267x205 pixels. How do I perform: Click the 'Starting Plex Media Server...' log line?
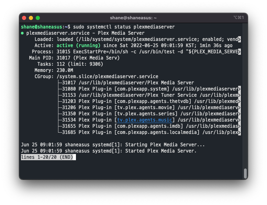113,145
